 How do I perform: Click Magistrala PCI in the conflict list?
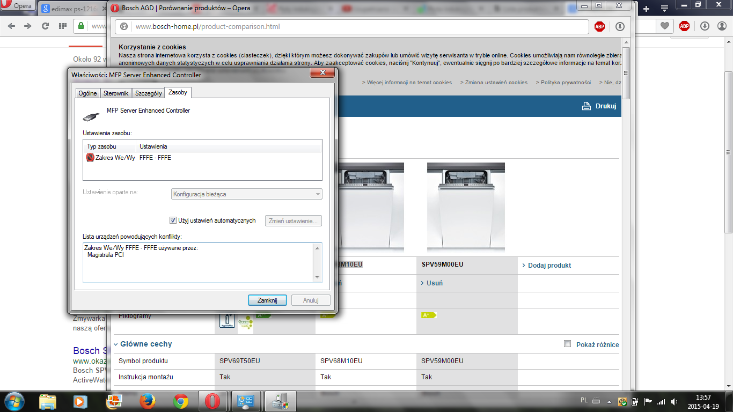pos(106,255)
